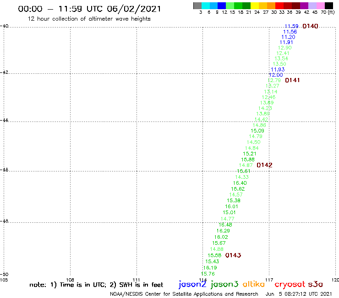Click the pass label 0141
The image size is (339, 298).
tap(292, 80)
